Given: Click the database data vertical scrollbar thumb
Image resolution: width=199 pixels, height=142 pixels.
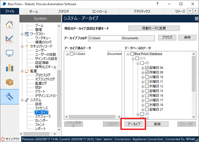Looking at the screenshot, I should [x=194, y=74].
